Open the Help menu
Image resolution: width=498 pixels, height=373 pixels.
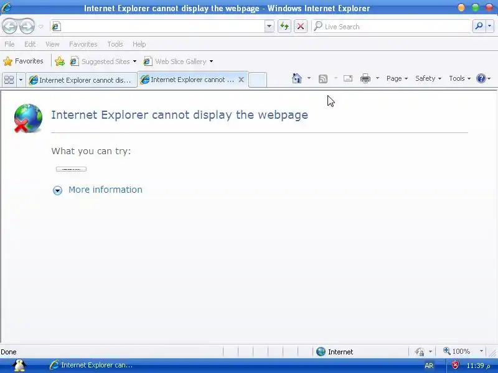(139, 44)
